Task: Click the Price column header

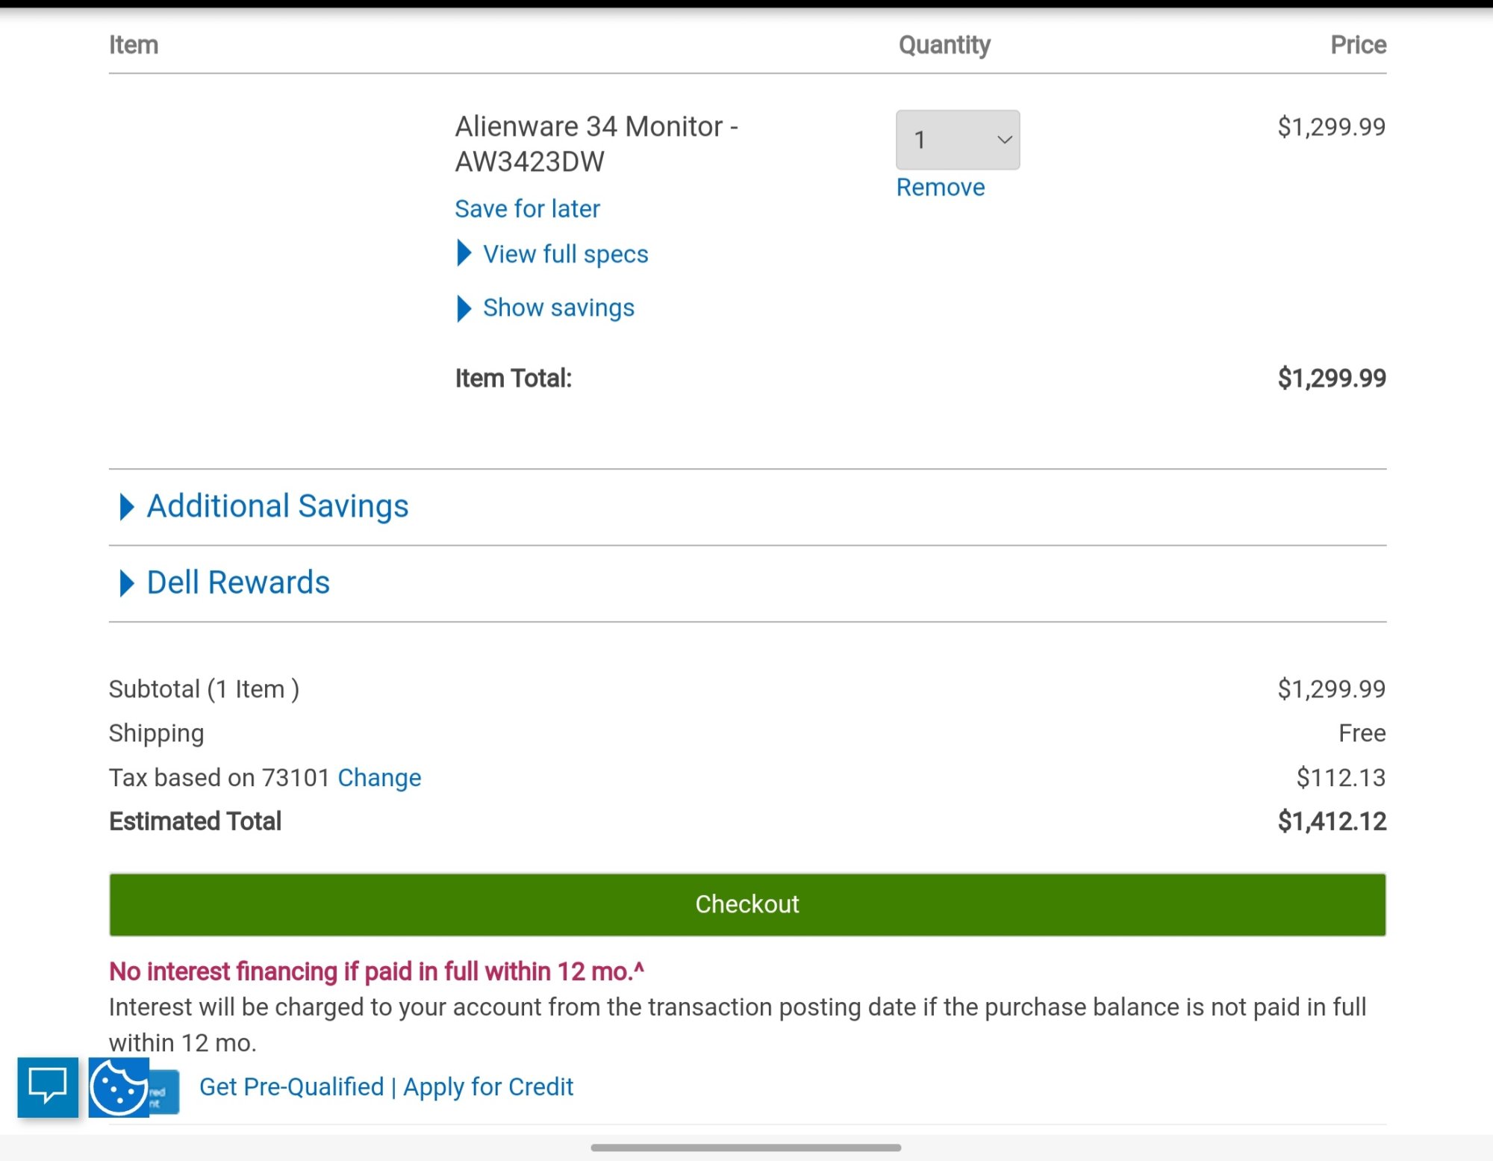Action: [1358, 45]
